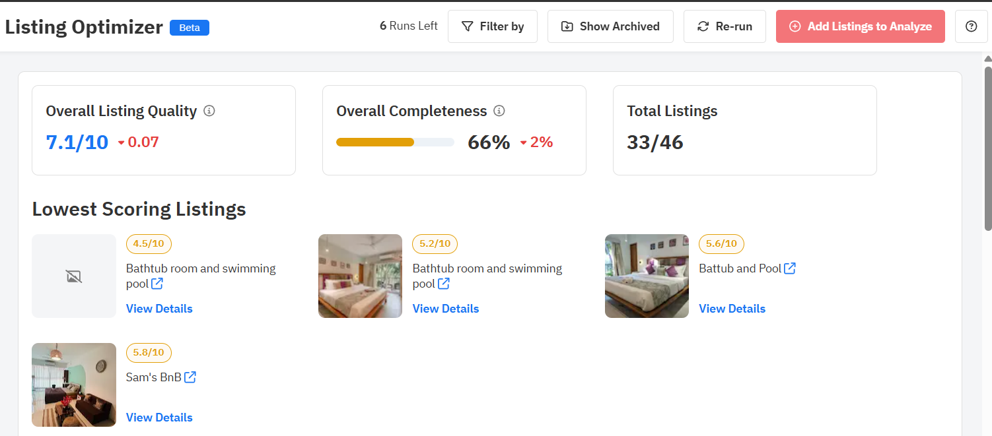Image resolution: width=992 pixels, height=436 pixels.
Task: Open external link for 4.5/10 Bathtub room listing
Action: (157, 284)
